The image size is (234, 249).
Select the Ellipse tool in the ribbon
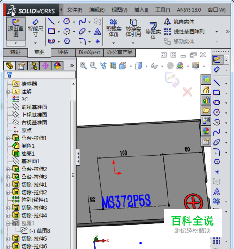[x=82, y=31]
